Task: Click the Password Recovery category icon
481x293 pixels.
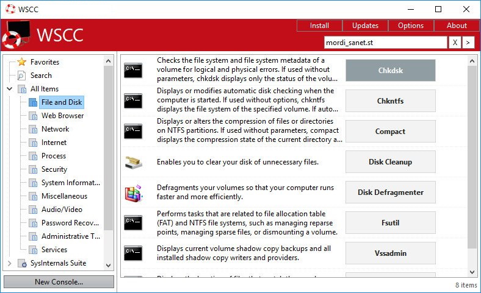Action: click(x=33, y=223)
